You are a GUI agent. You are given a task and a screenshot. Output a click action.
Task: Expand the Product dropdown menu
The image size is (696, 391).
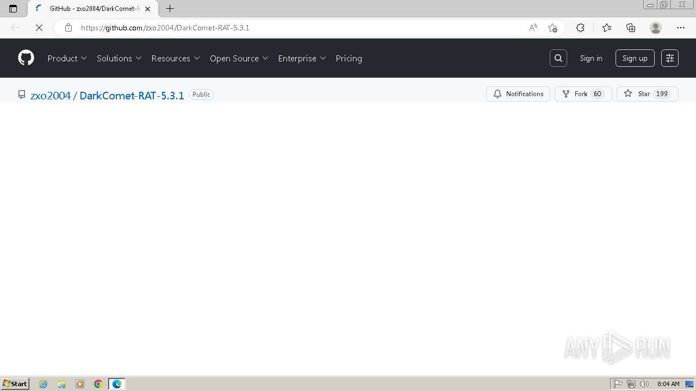(67, 58)
